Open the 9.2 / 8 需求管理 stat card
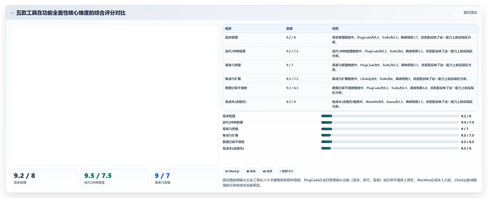Viewport: 488px width, 198px height. pos(44,178)
